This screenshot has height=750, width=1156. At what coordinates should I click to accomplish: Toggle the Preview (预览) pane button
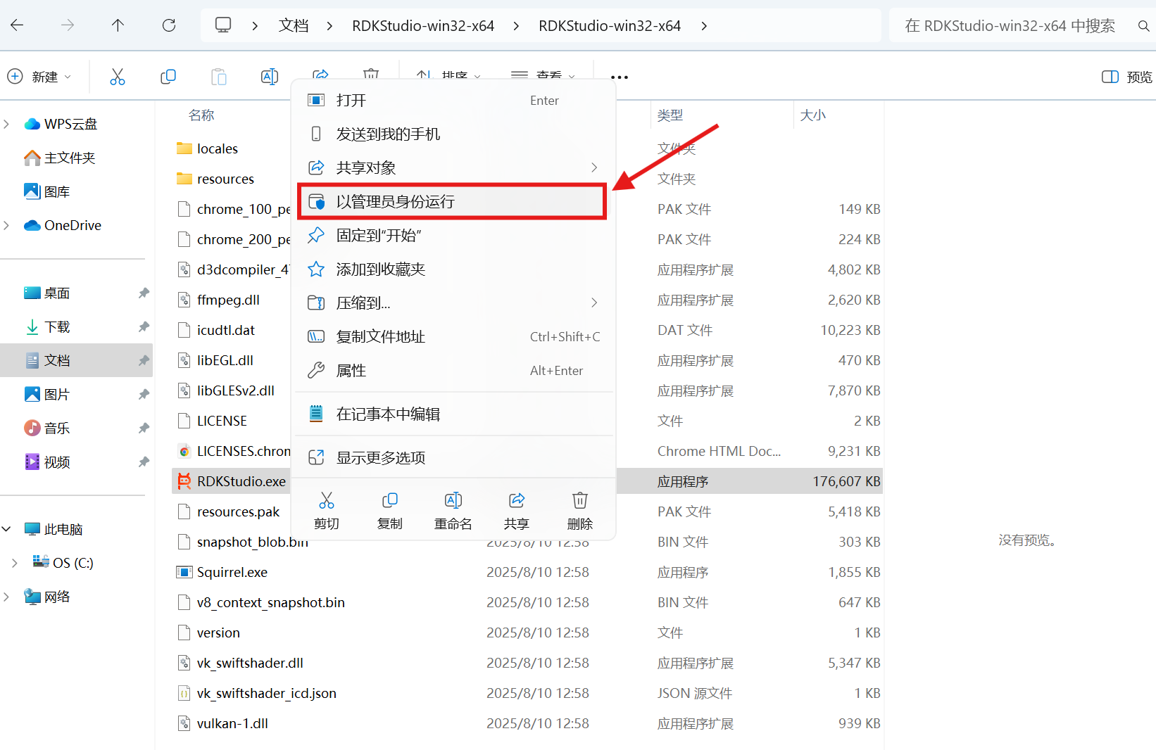(x=1126, y=77)
